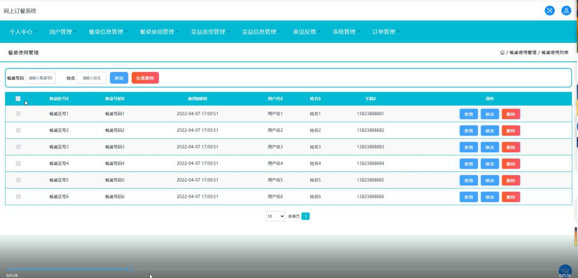This screenshot has width=578, height=278.
Task: Click 餐桌使用列表 breadcrumb text
Action: (555, 53)
